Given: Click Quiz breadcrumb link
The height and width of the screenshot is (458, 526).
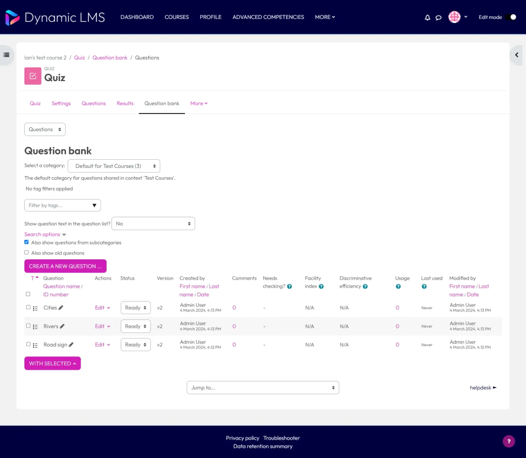Looking at the screenshot, I should (x=80, y=58).
